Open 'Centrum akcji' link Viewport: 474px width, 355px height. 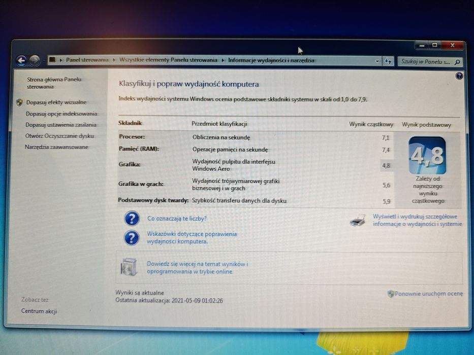click(39, 311)
